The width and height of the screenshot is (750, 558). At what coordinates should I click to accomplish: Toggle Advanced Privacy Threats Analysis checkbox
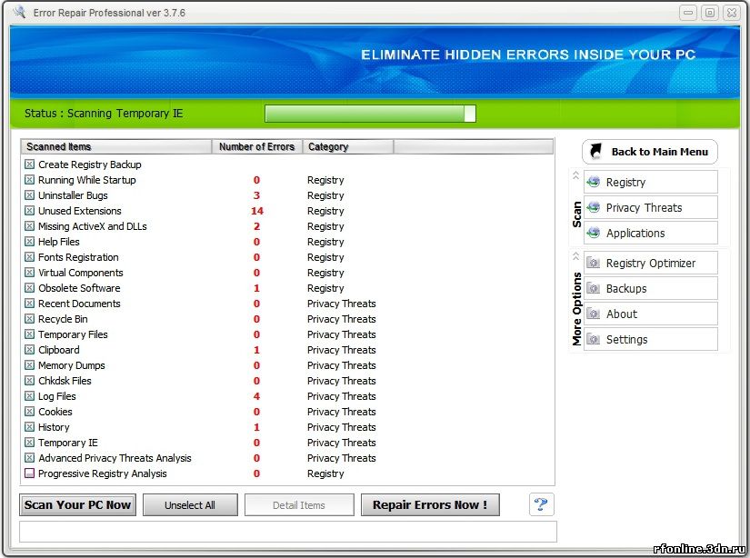[30, 458]
